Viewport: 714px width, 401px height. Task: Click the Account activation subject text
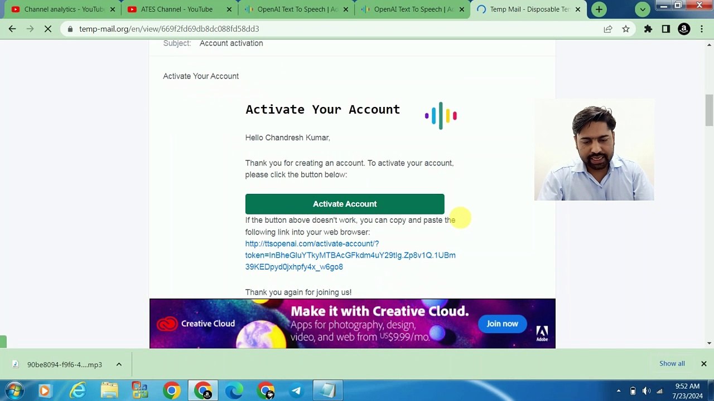tap(231, 43)
